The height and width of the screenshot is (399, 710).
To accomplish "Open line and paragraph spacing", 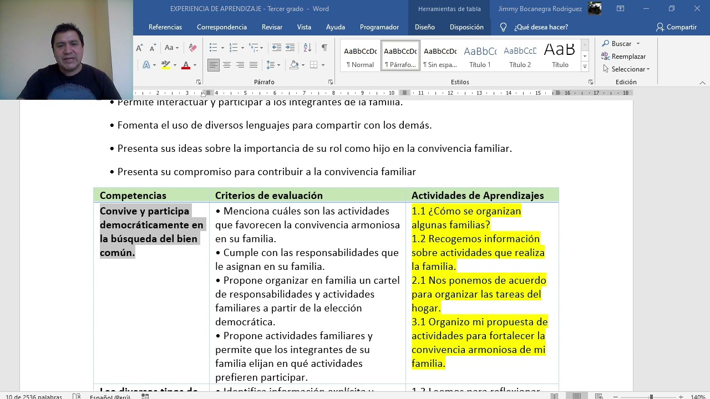I will (x=270, y=65).
